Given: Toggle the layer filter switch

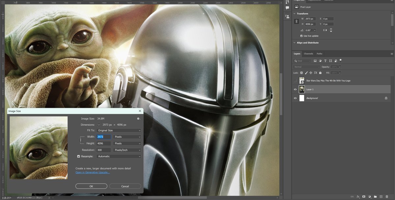Looking at the screenshot, I should click(340, 61).
